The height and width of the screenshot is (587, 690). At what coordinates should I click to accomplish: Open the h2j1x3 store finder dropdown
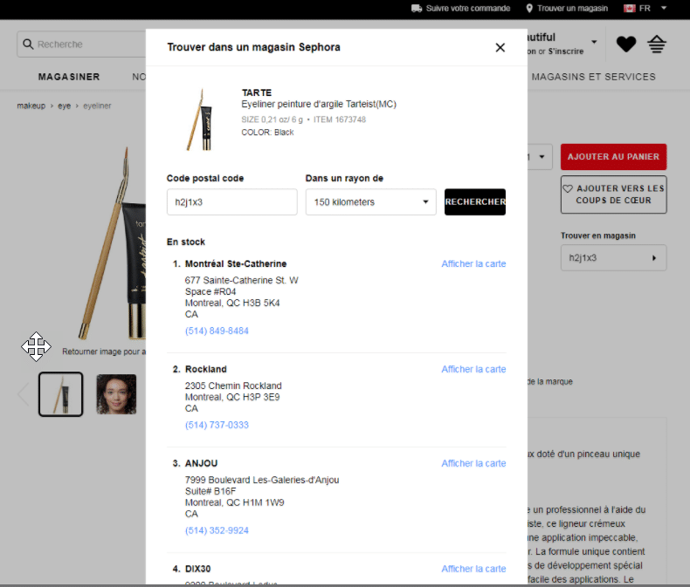point(613,258)
